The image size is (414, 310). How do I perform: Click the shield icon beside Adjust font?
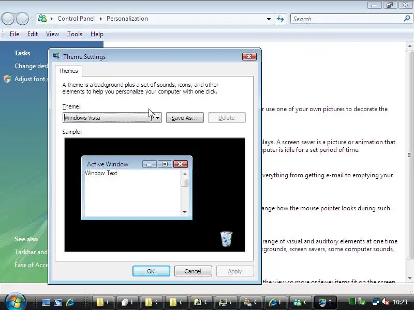[x=7, y=79]
